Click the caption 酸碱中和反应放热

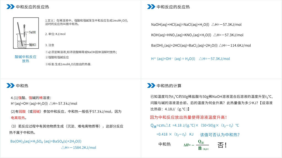tap(26, 59)
